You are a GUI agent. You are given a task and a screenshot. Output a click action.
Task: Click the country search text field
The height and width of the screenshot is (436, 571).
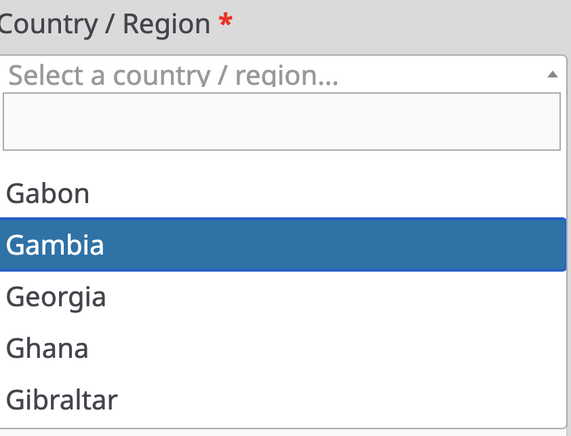point(281,122)
